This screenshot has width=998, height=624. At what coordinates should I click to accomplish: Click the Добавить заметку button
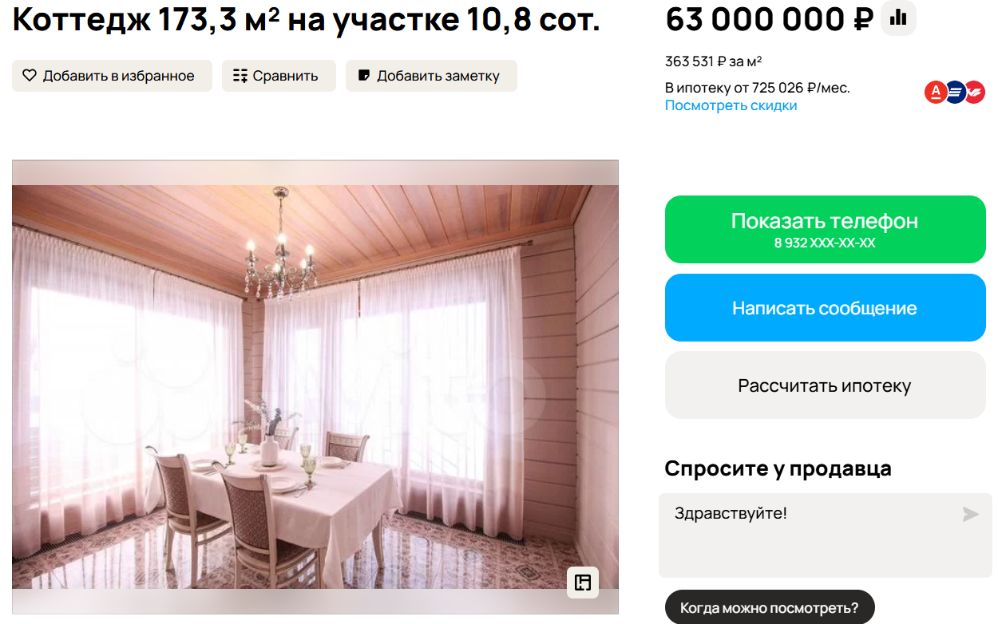(x=431, y=76)
